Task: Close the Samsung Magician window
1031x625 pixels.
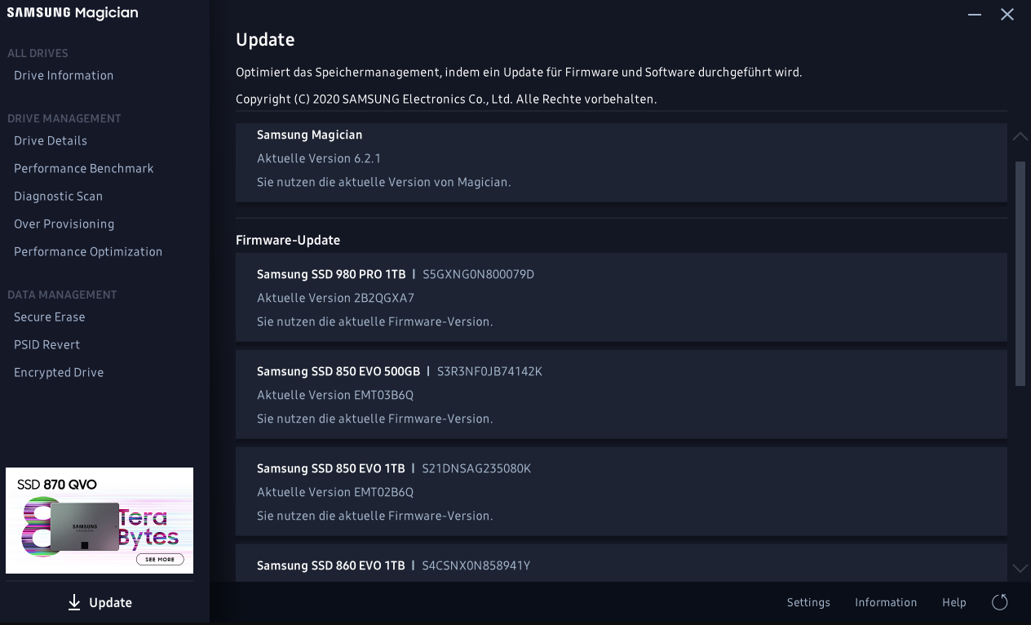Action: tap(1007, 15)
